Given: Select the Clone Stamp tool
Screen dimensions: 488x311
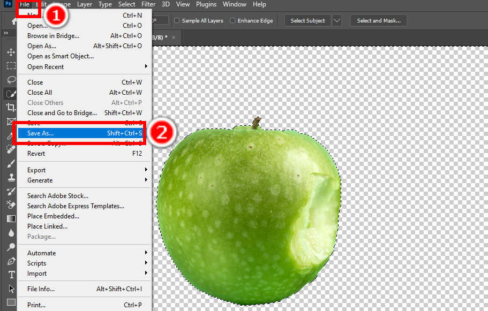Looking at the screenshot, I should click(11, 178).
